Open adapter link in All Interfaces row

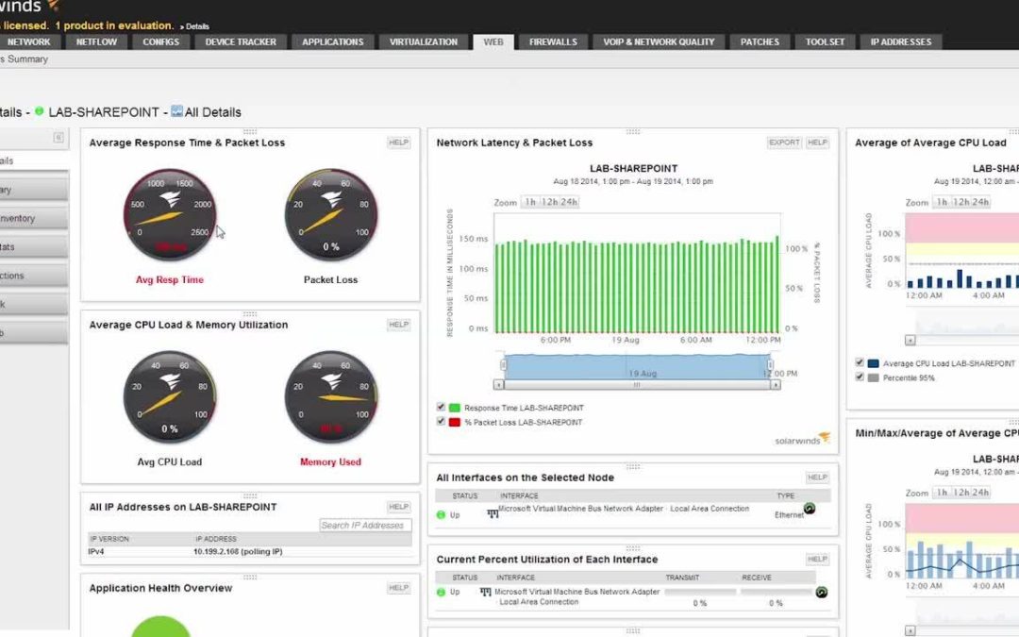tap(624, 509)
